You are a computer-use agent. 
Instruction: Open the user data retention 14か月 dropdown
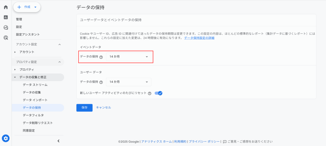tap(129, 82)
